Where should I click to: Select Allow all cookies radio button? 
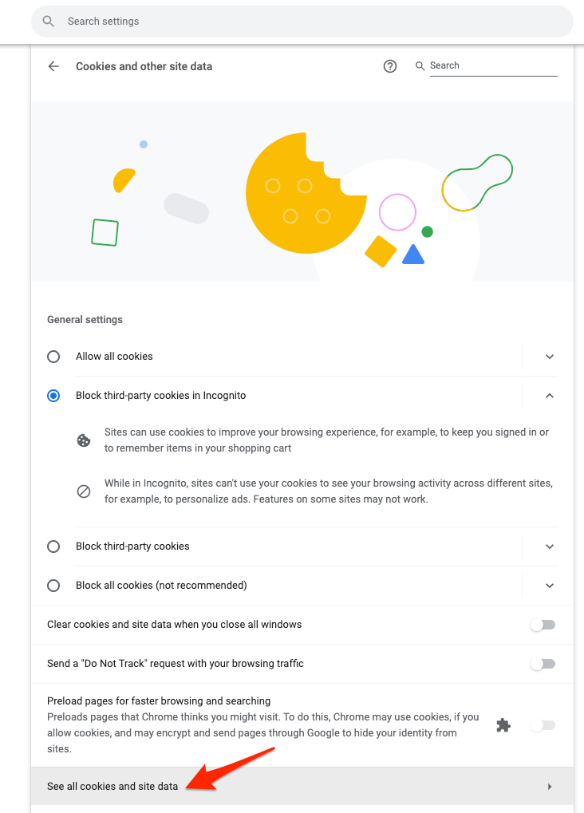tap(53, 357)
